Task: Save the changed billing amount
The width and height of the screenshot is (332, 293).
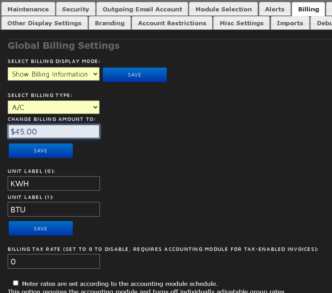Action: click(41, 151)
